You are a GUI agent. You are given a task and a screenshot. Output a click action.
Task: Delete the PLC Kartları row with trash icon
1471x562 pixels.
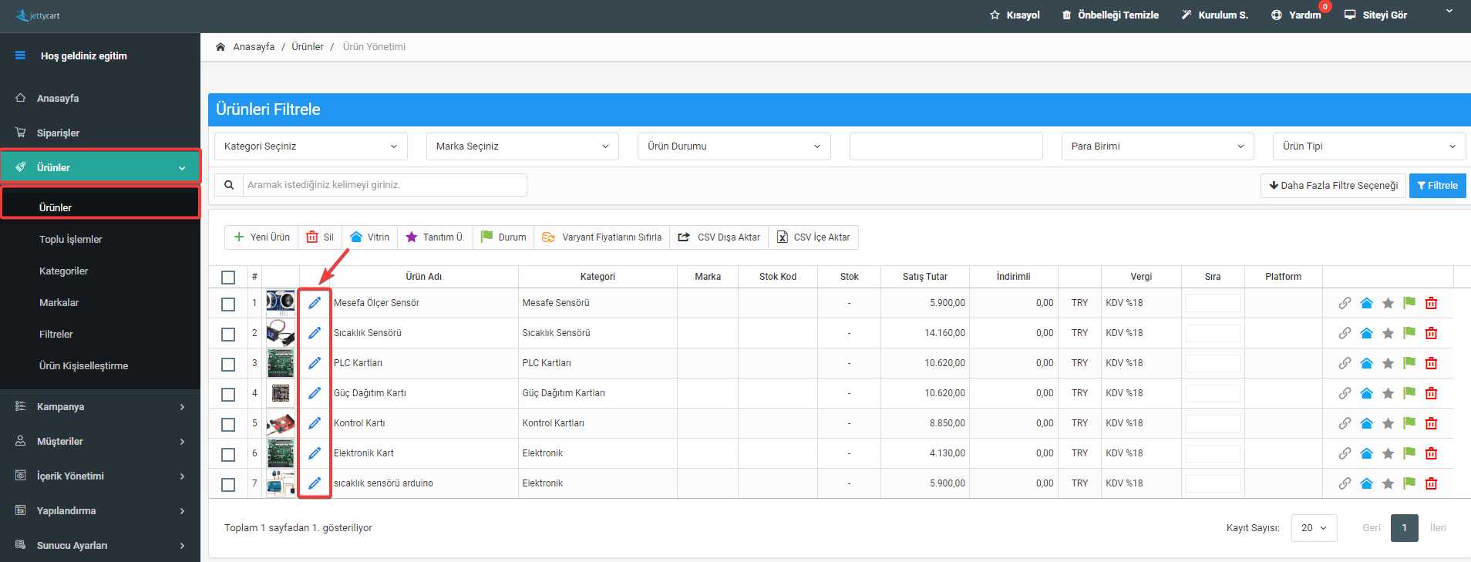point(1431,363)
